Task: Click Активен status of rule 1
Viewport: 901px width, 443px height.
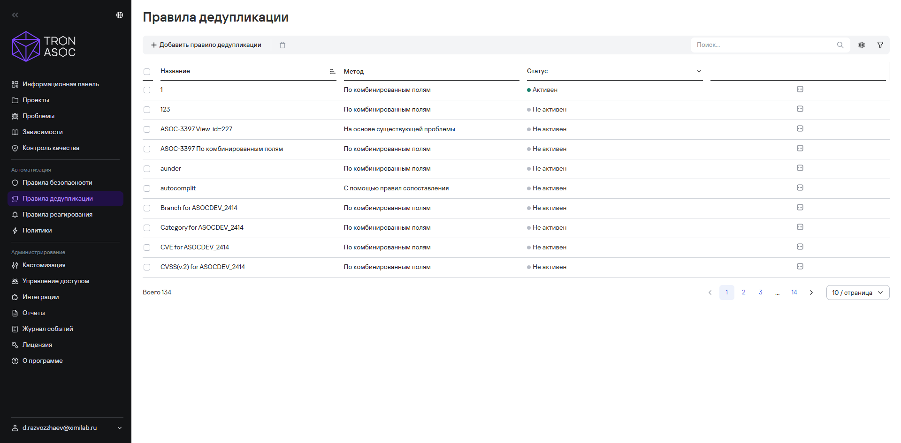Action: click(x=542, y=90)
